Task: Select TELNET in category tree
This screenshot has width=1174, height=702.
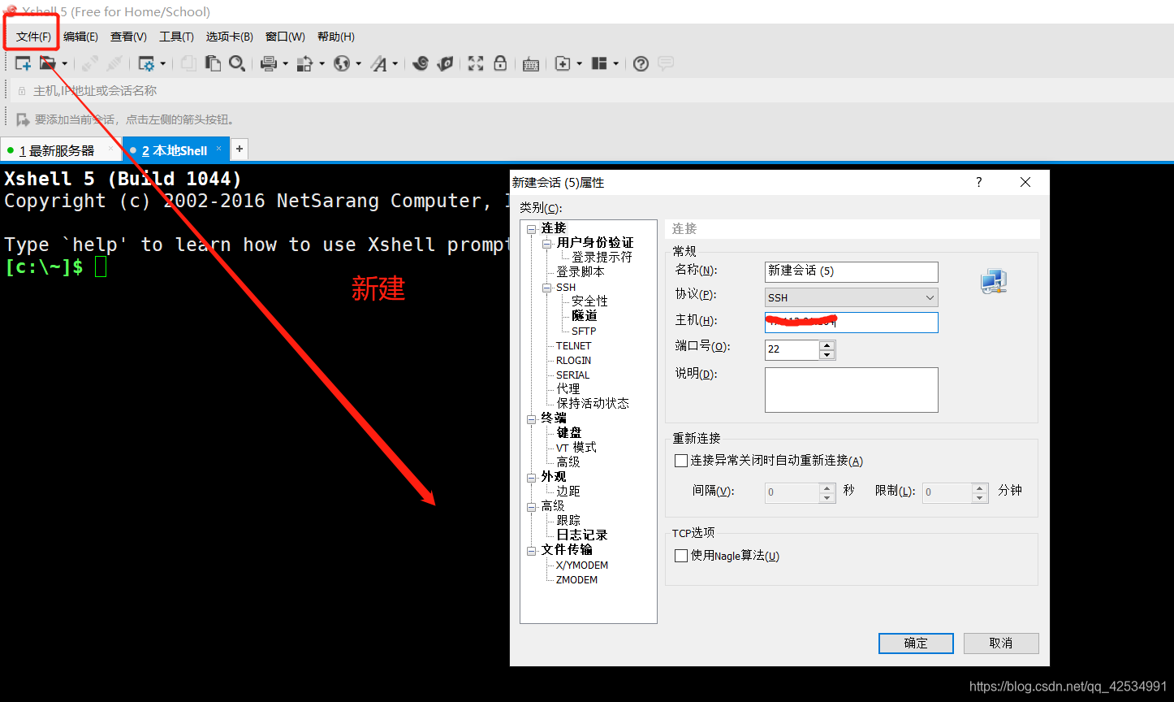Action: tap(574, 346)
